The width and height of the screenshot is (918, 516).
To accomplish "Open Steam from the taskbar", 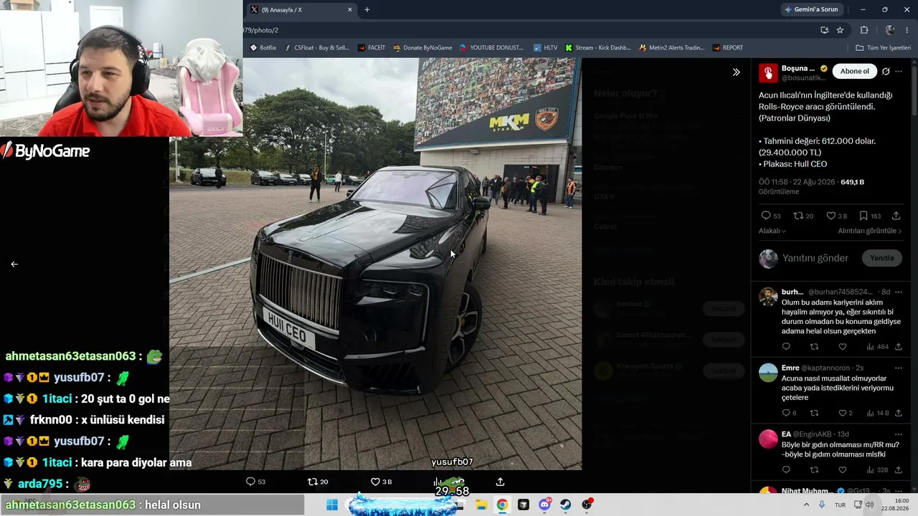I will point(566,505).
